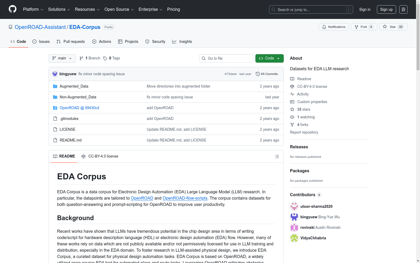Open the green Code dropdown button

[x=269, y=58]
